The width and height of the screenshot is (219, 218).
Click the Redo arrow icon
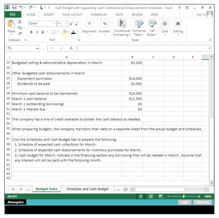31,7
